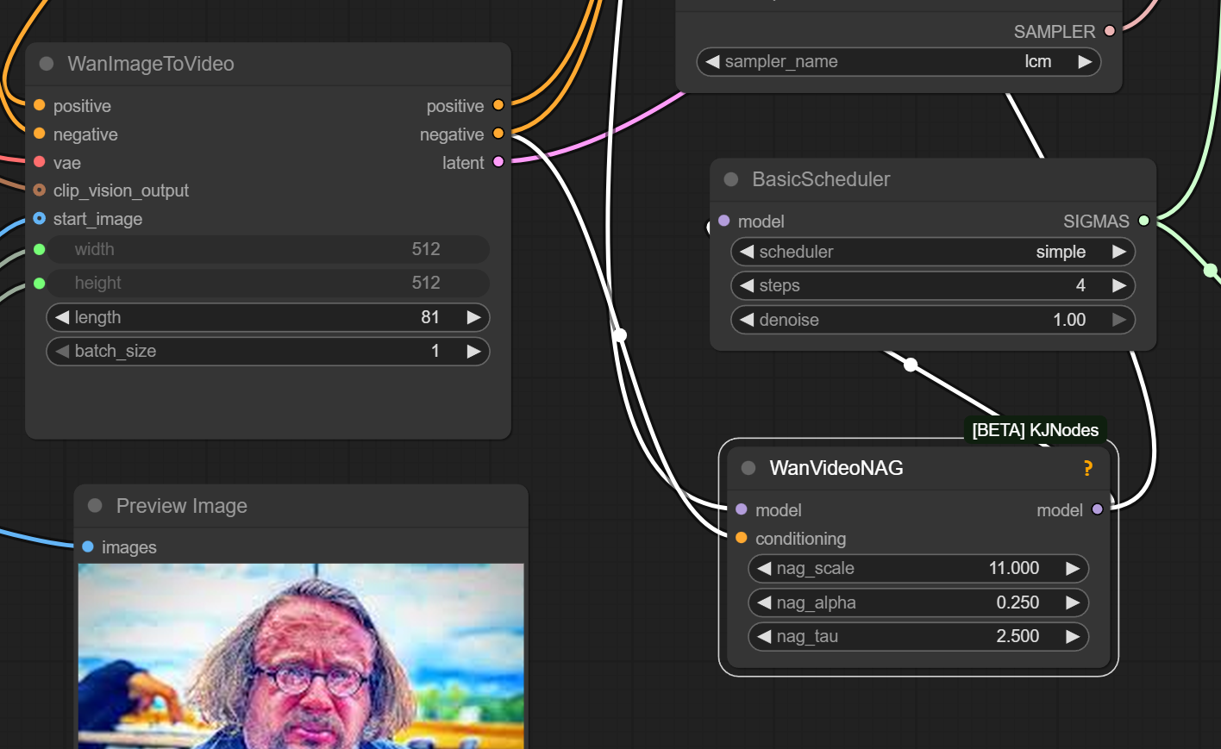Click the positive input socket on WanImageToVideo
This screenshot has height=749, width=1221.
40,105
